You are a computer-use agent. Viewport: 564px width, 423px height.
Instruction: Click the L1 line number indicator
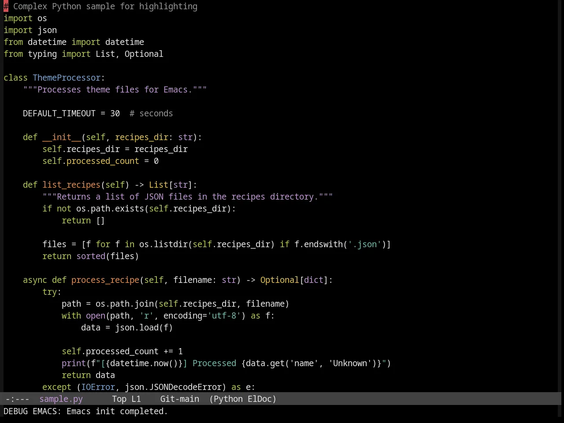(136, 399)
